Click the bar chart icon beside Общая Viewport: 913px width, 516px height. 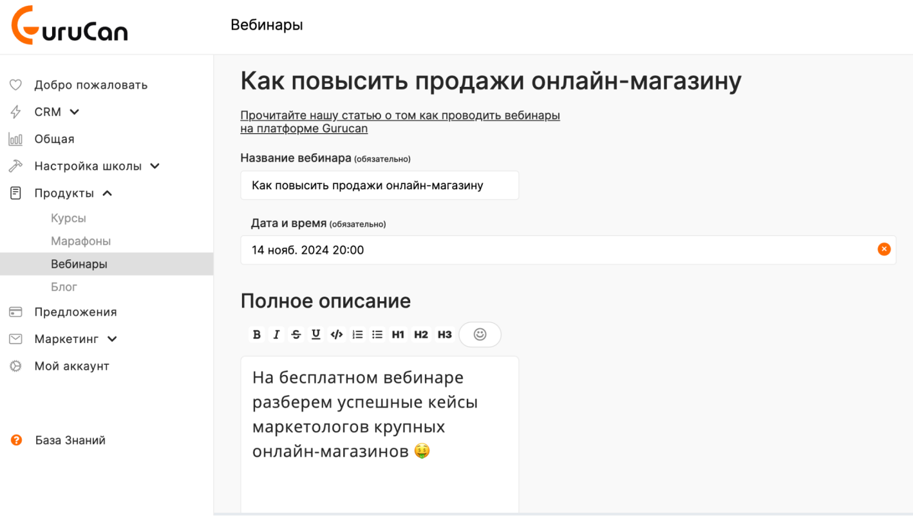(x=15, y=139)
